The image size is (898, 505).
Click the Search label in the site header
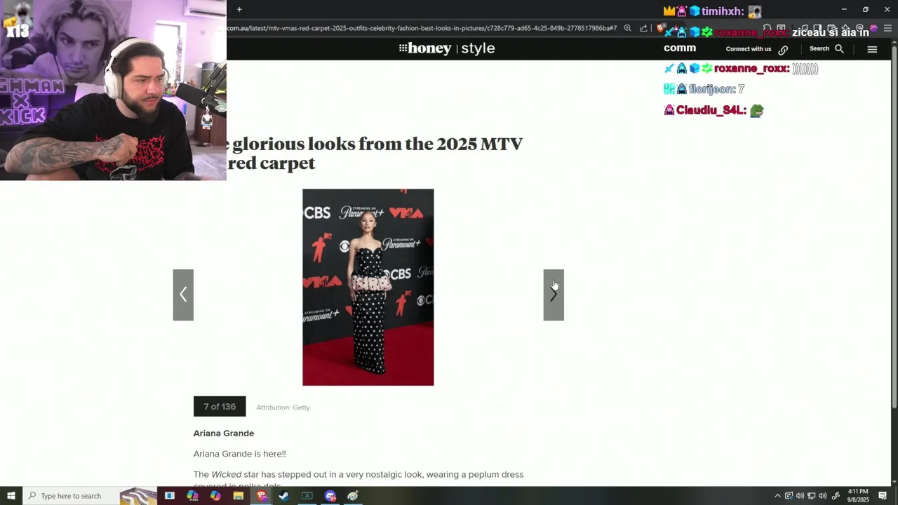[x=819, y=49]
